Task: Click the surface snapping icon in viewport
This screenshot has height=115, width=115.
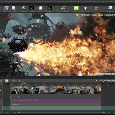Action: pos(89,15)
